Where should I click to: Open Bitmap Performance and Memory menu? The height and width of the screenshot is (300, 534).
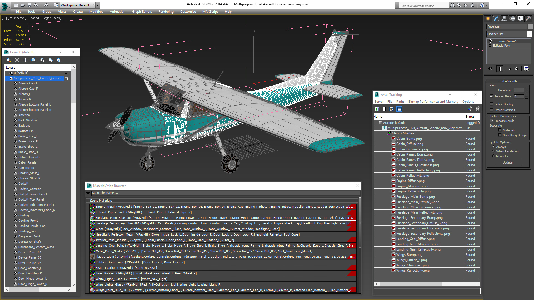(433, 102)
